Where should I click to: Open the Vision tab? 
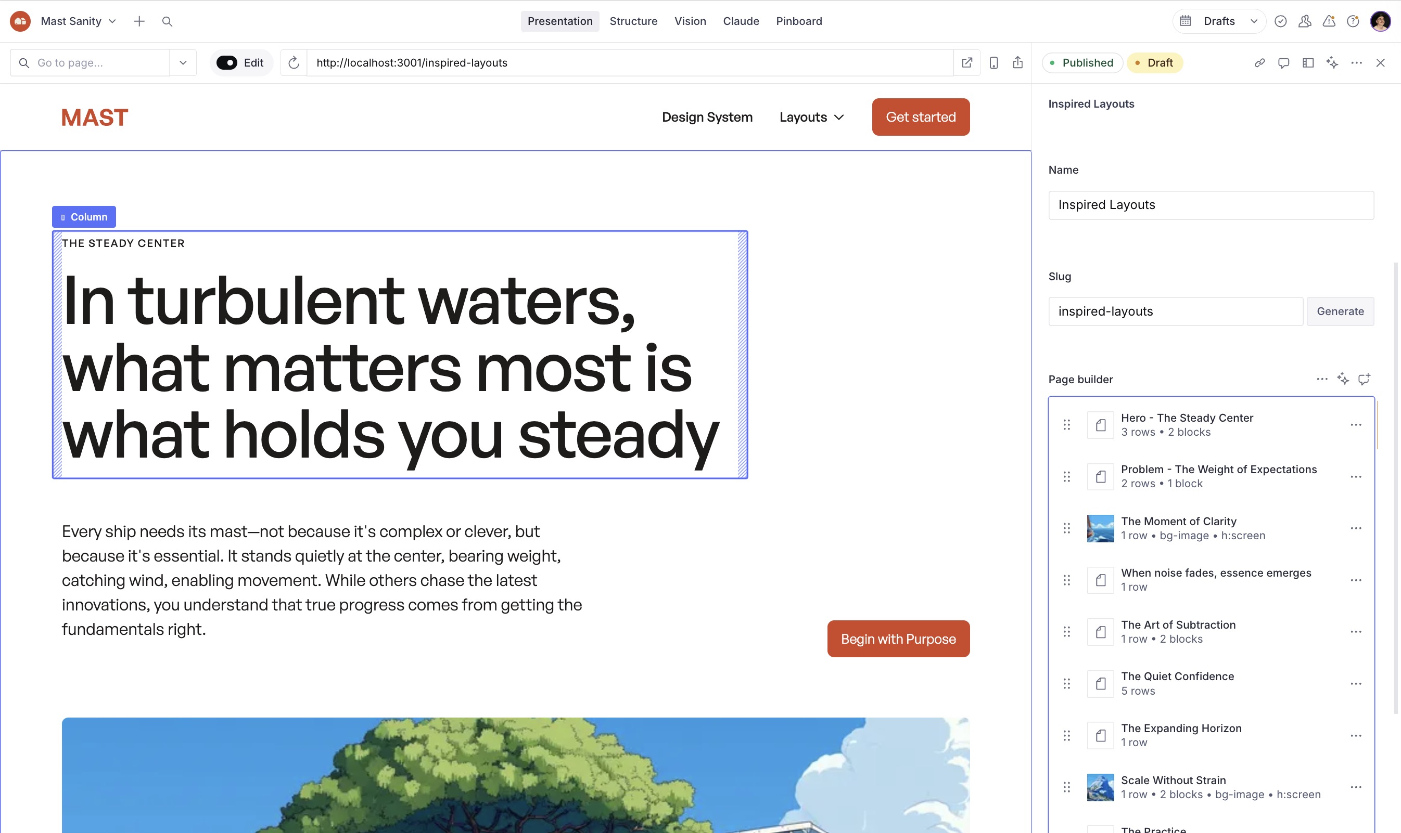(691, 21)
